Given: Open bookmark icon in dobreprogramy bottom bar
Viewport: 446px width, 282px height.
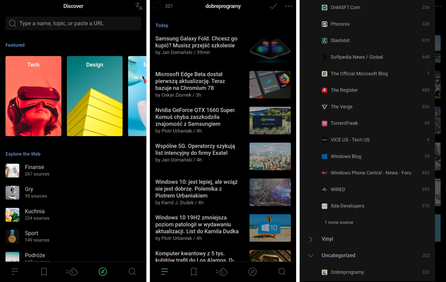Looking at the screenshot, I should tap(194, 272).
